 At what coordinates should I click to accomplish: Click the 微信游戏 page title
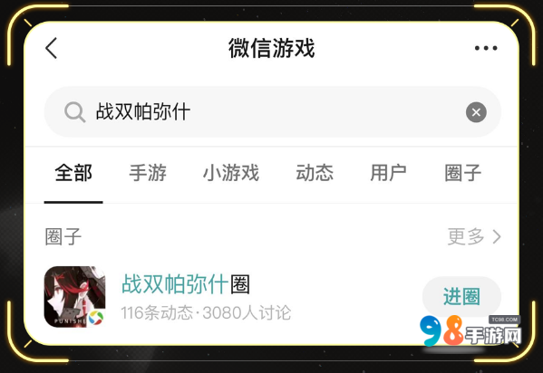pyautogui.click(x=272, y=48)
